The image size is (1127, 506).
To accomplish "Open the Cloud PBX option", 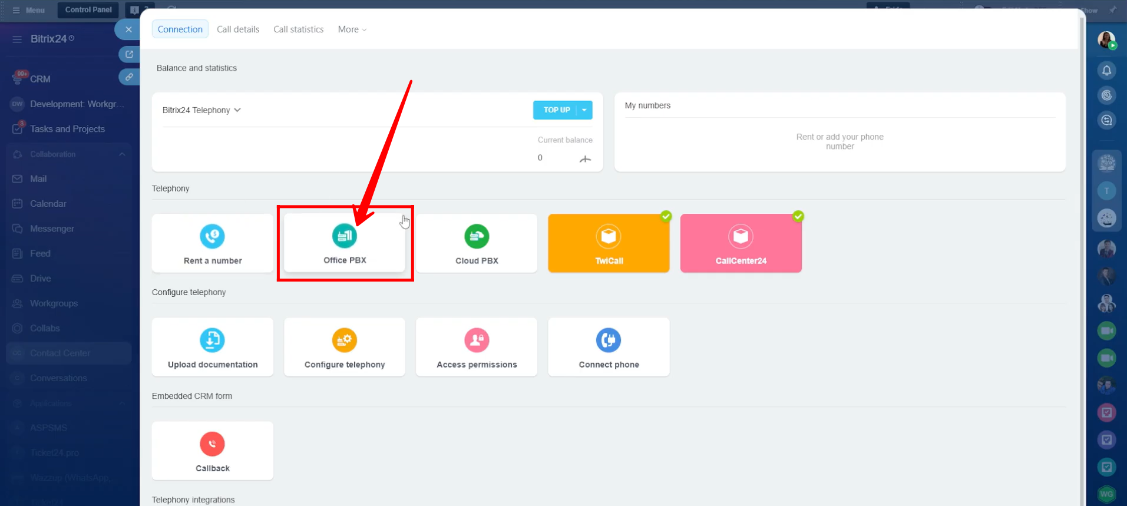I will click(x=477, y=243).
